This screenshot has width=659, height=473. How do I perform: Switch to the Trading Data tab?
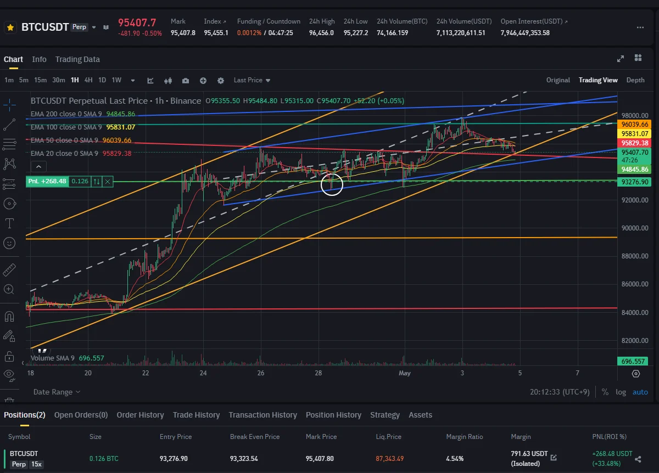click(77, 59)
